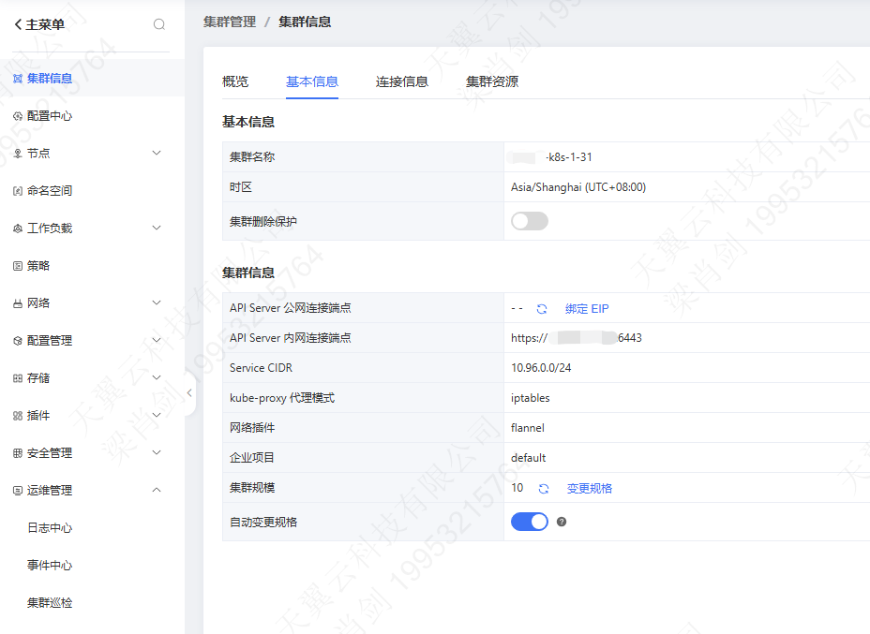Disable 自动变更规格 switch
The height and width of the screenshot is (634, 870).
tap(529, 522)
